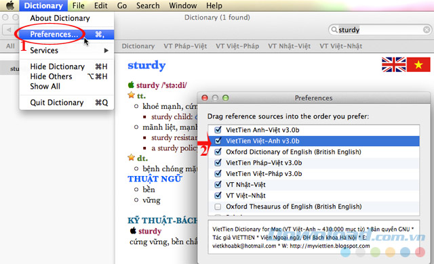434x264 pixels.
Task: Select VietTien Pháp-Việt v3.0b row label
Action: [x=264, y=162]
